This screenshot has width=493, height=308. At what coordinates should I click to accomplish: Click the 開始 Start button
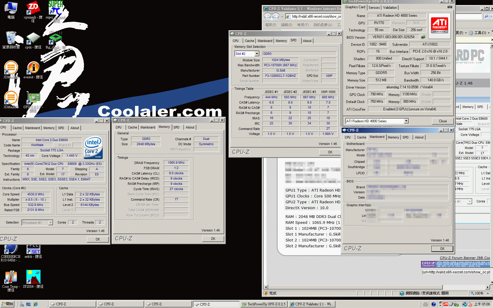tap(8, 304)
